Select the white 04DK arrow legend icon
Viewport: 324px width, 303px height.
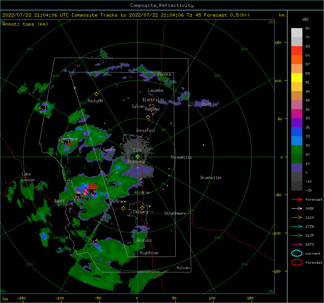click(x=297, y=209)
